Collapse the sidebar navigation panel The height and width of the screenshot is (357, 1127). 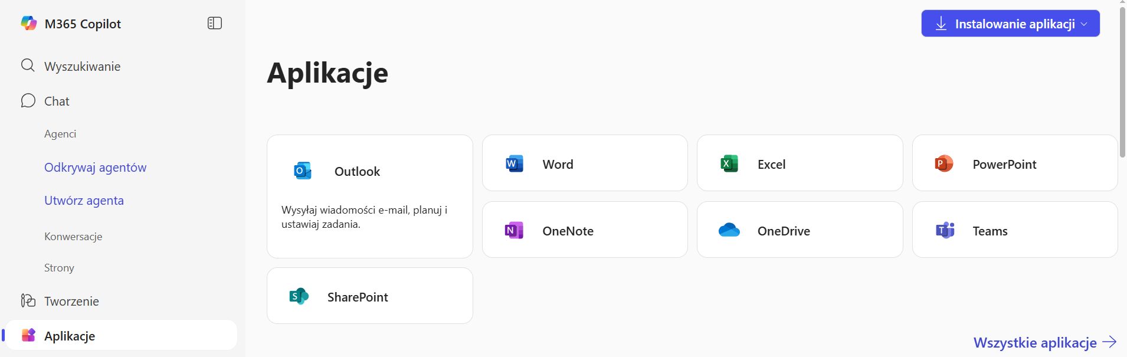pos(215,23)
